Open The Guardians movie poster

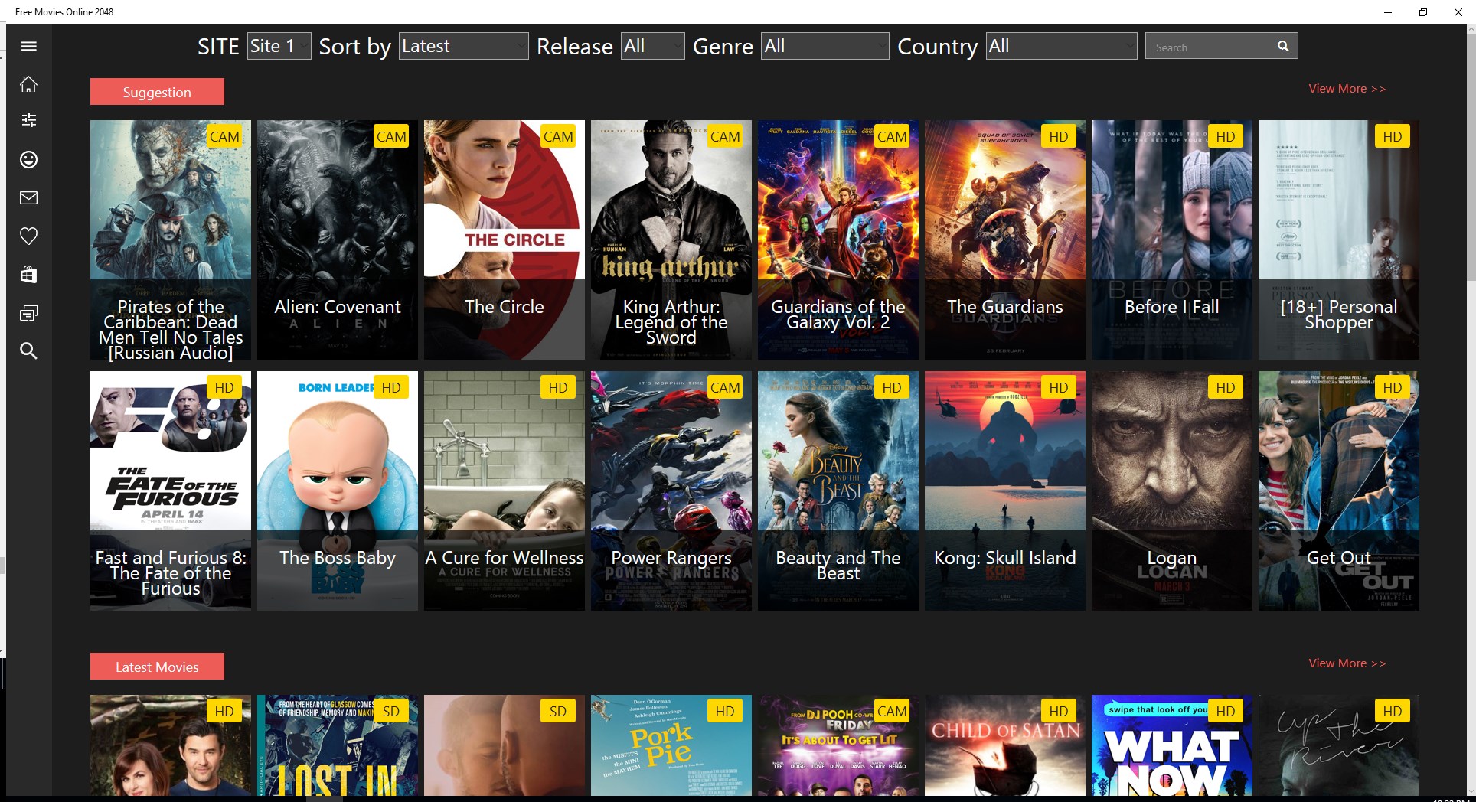(x=1005, y=240)
